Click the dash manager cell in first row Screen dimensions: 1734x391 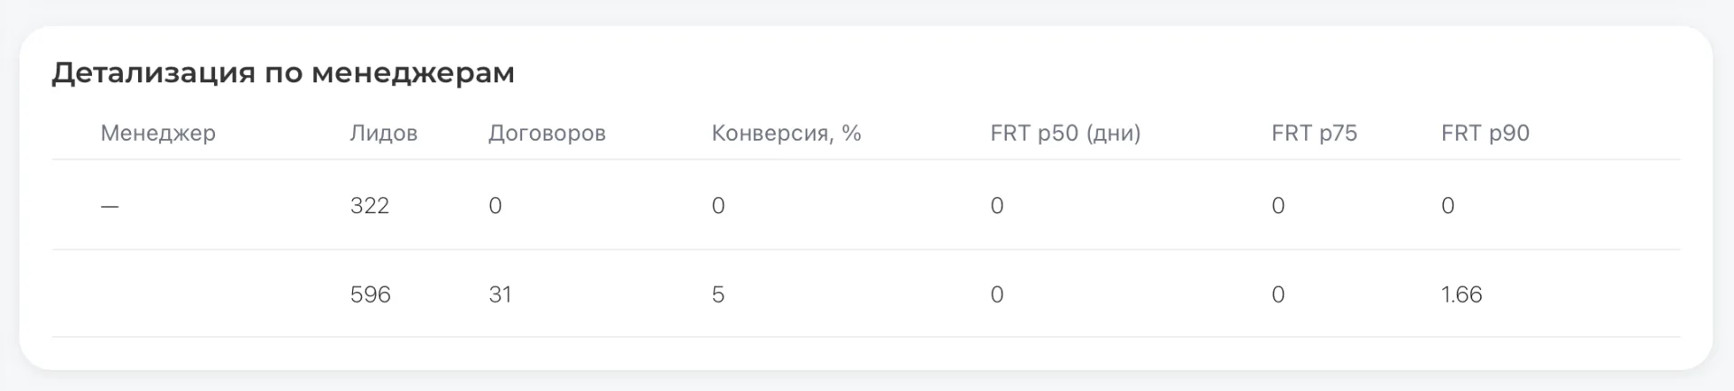click(109, 207)
